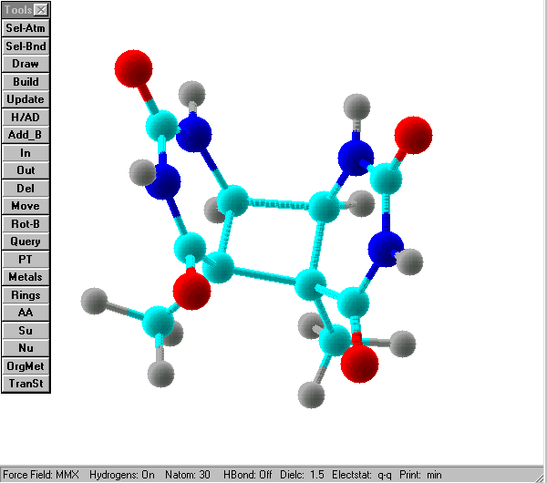Close the Tools palette

click(42, 10)
